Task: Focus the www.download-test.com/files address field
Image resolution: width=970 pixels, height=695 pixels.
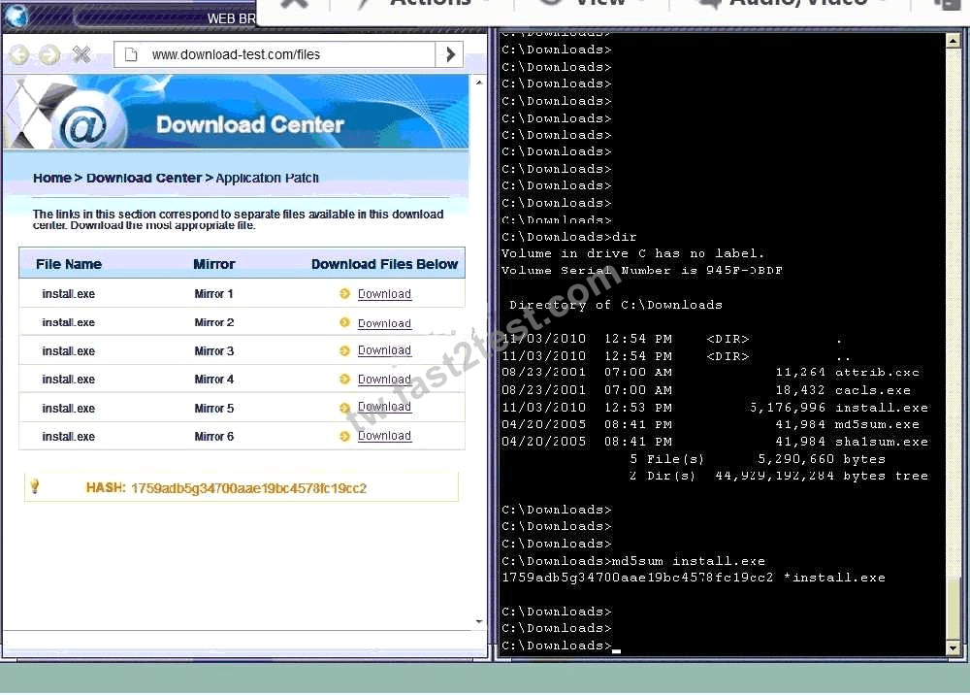Action: click(x=275, y=54)
